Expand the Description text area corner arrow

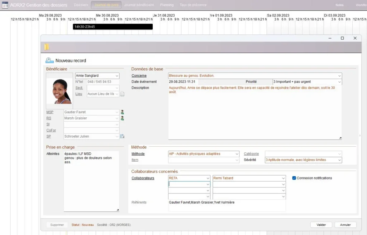[340, 138]
